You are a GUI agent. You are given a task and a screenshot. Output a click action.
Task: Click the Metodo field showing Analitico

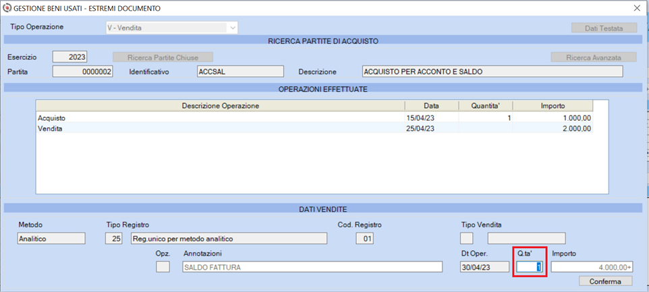click(x=51, y=238)
